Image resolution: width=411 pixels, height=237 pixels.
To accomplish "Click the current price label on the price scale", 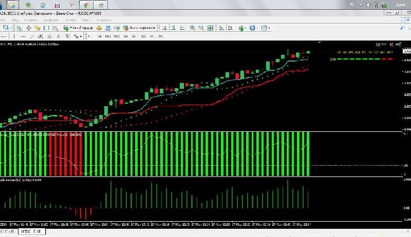I will point(407,51).
